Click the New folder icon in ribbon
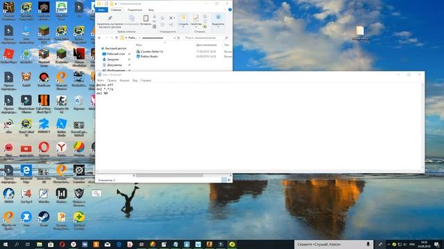Screen dimensions: 444x249 (x=183, y=17)
